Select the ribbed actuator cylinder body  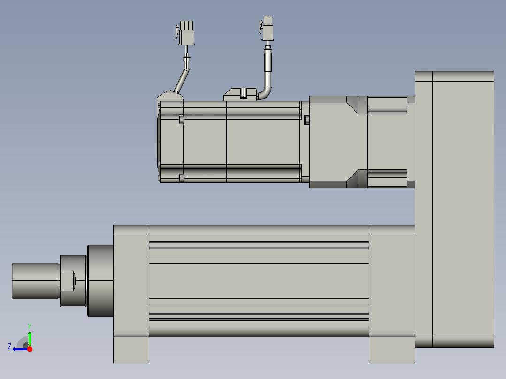pos(259,281)
